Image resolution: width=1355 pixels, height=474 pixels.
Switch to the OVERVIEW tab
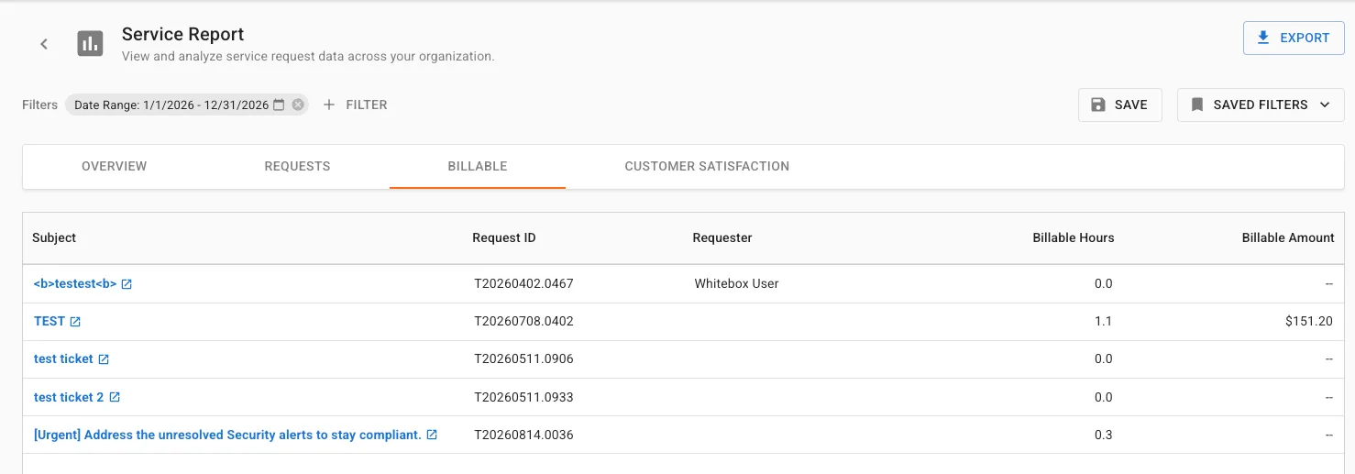[115, 166]
